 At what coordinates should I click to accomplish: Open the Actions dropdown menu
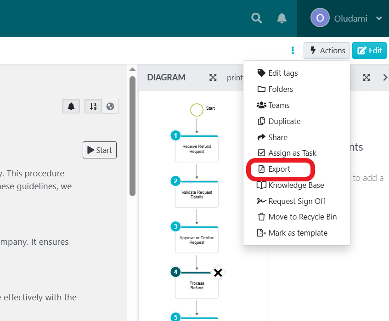327,51
